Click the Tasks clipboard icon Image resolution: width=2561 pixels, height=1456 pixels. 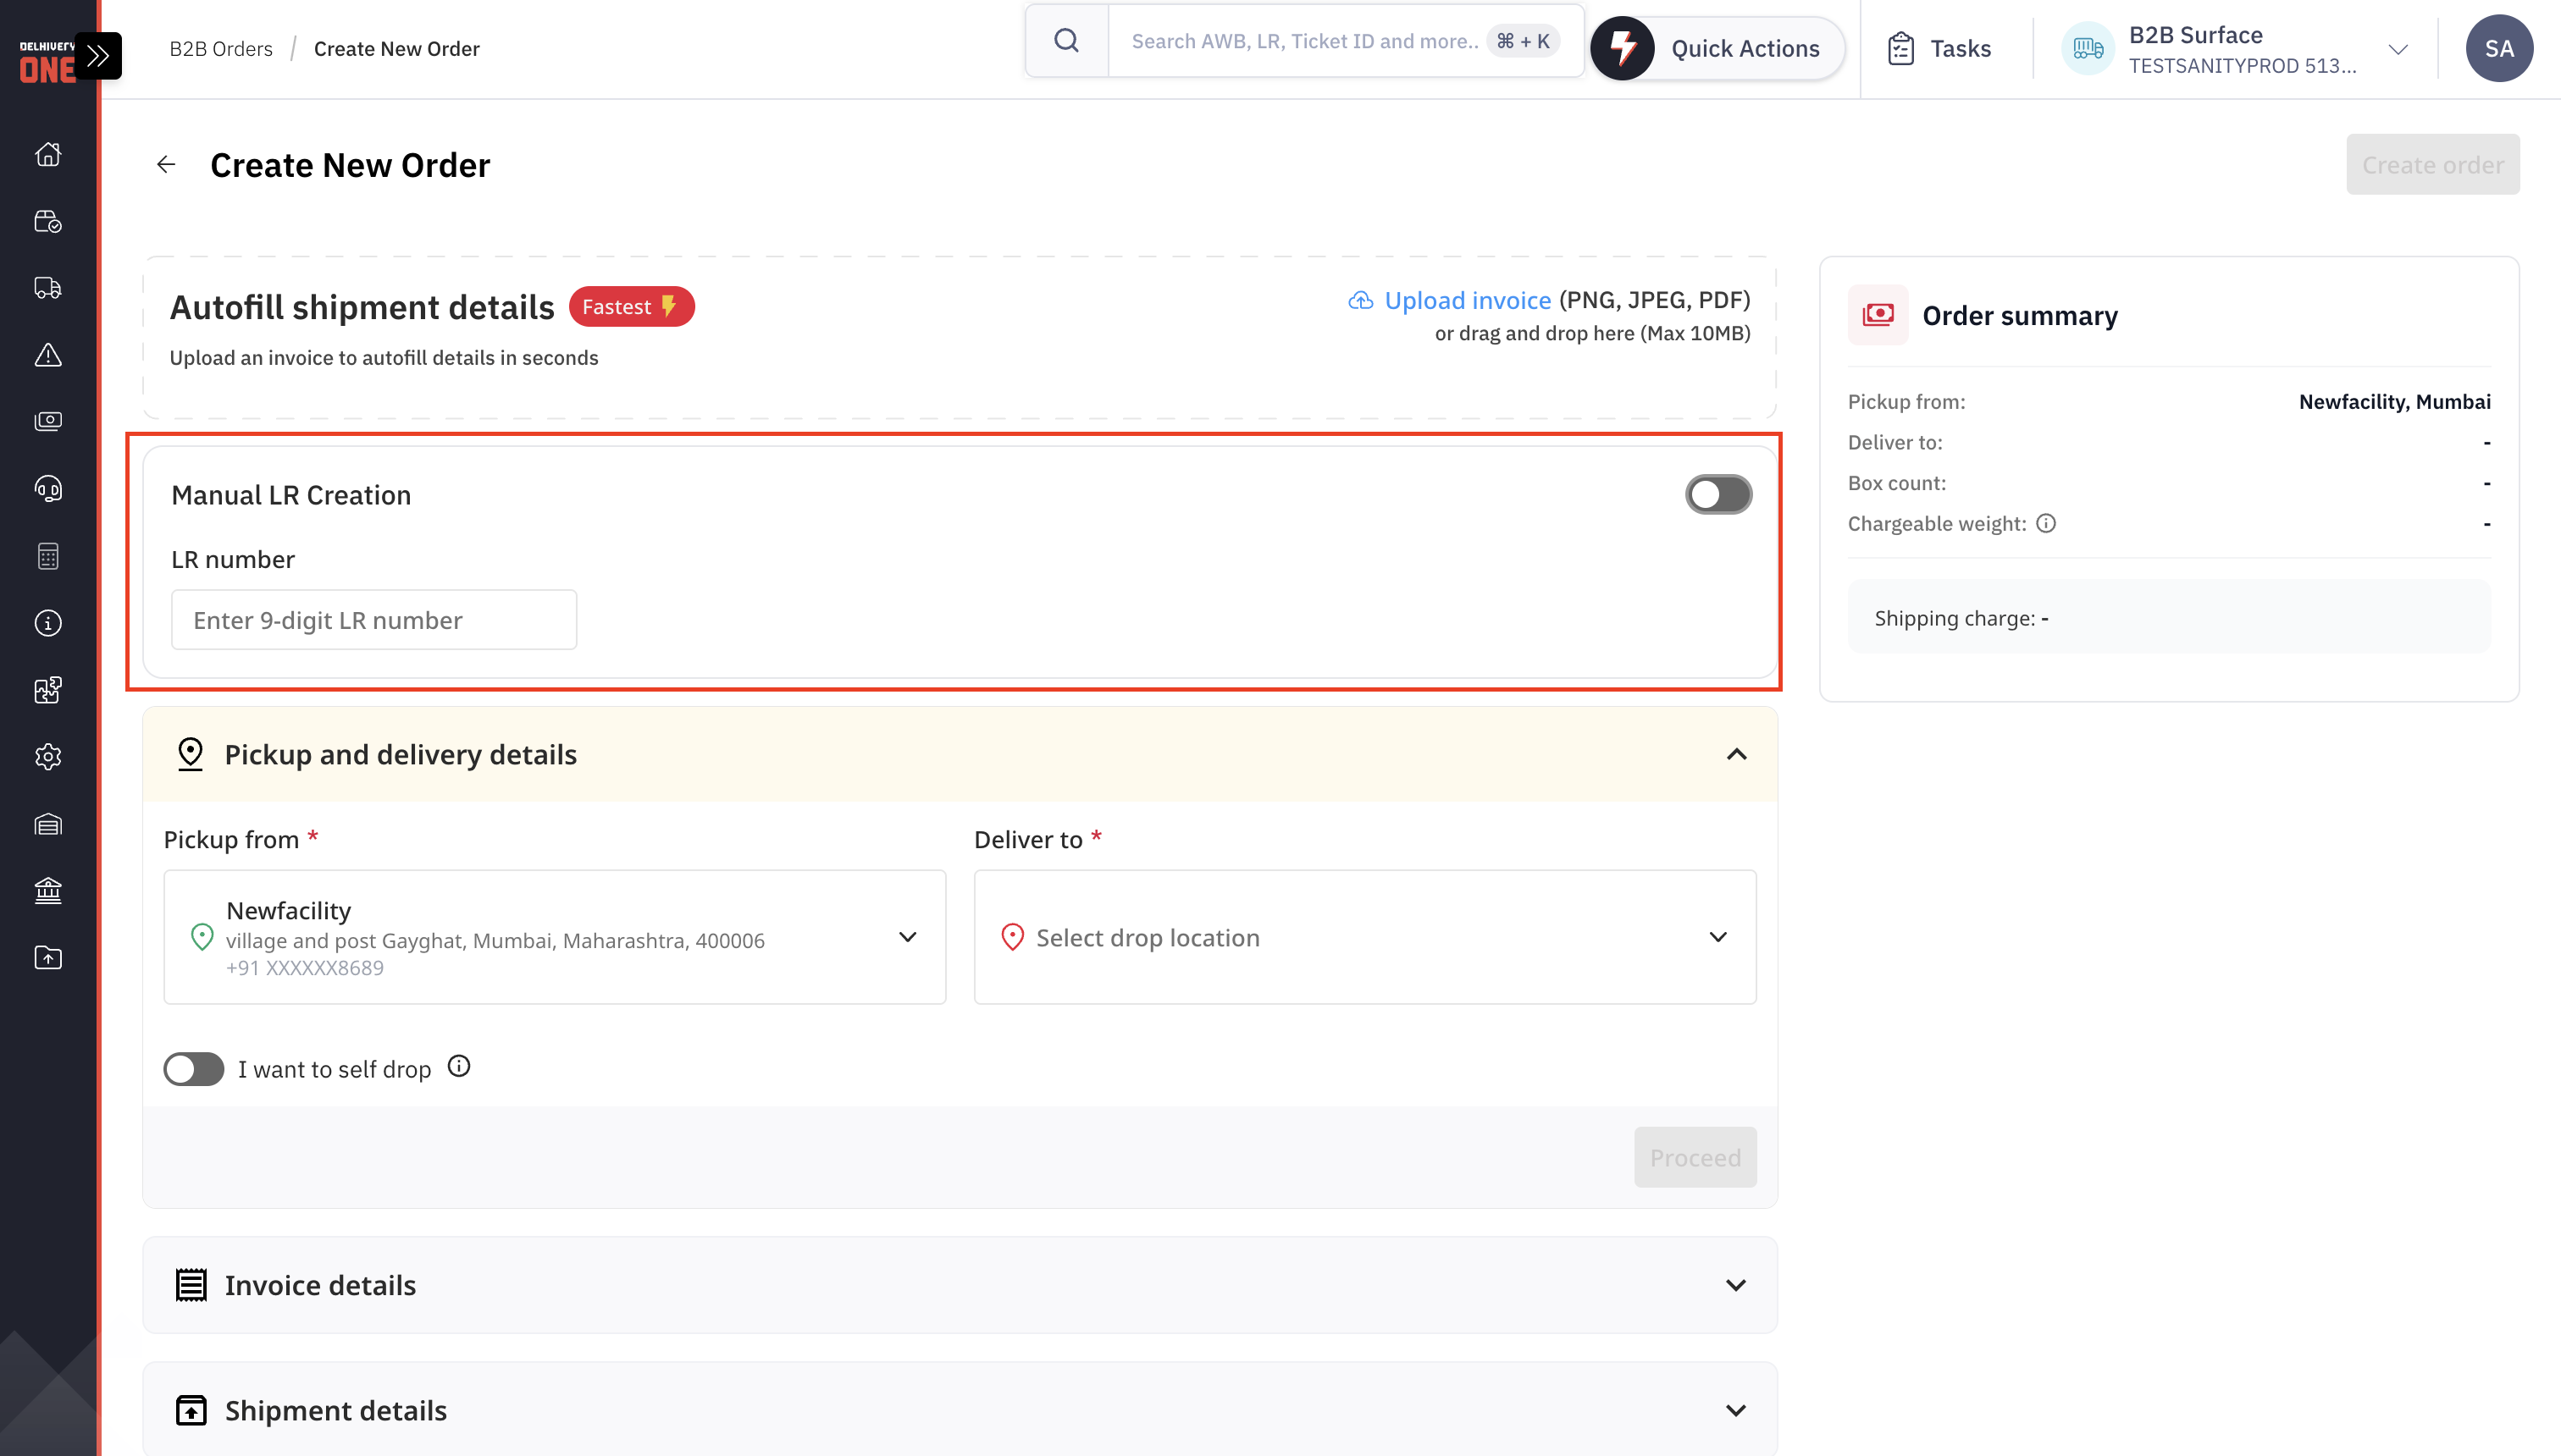click(x=1900, y=48)
